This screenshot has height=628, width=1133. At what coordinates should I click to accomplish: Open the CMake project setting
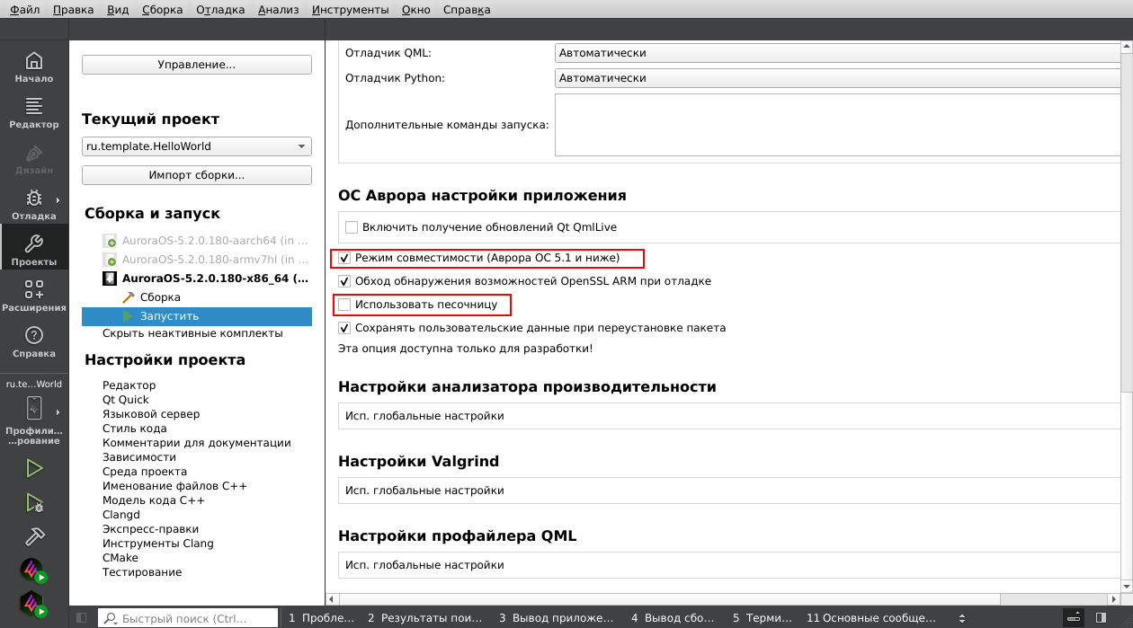click(x=120, y=558)
